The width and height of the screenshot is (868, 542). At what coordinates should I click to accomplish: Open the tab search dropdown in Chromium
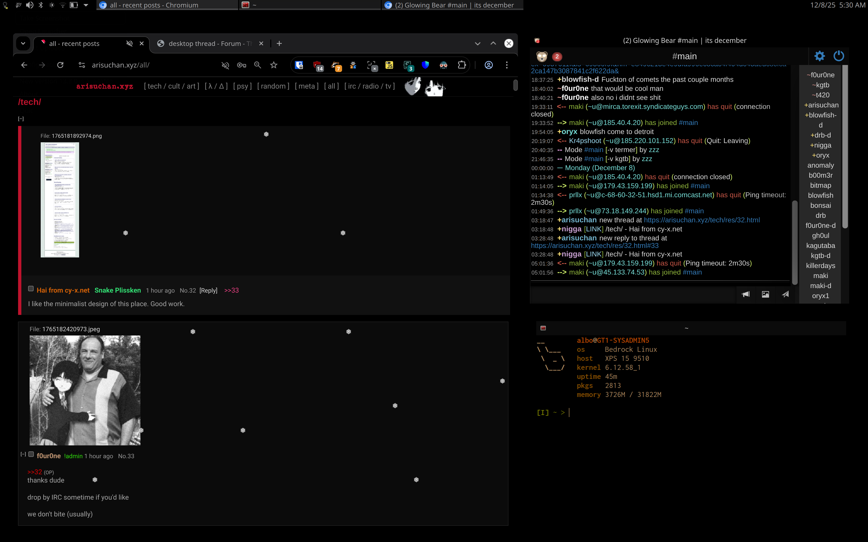pyautogui.click(x=23, y=43)
